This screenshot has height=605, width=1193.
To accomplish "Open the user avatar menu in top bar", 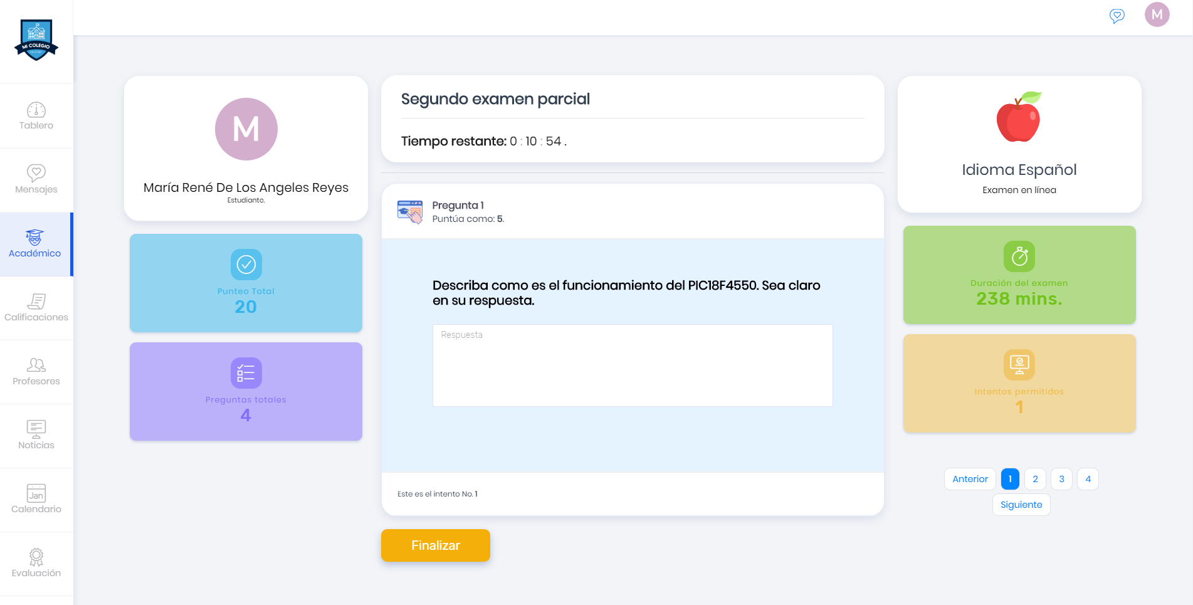I will coord(1157,14).
